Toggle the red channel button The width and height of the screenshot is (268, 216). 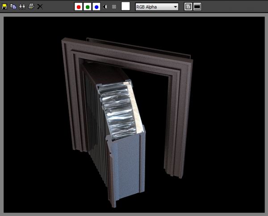click(x=79, y=7)
